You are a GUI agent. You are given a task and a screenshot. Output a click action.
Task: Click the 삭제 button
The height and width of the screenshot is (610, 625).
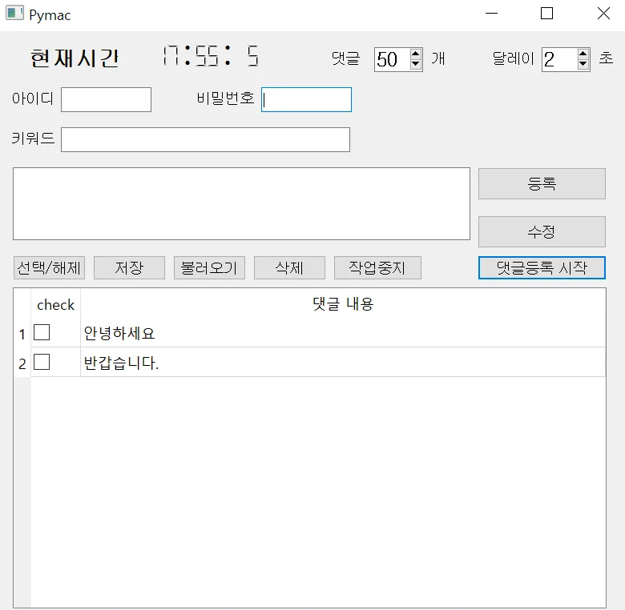pos(289,267)
